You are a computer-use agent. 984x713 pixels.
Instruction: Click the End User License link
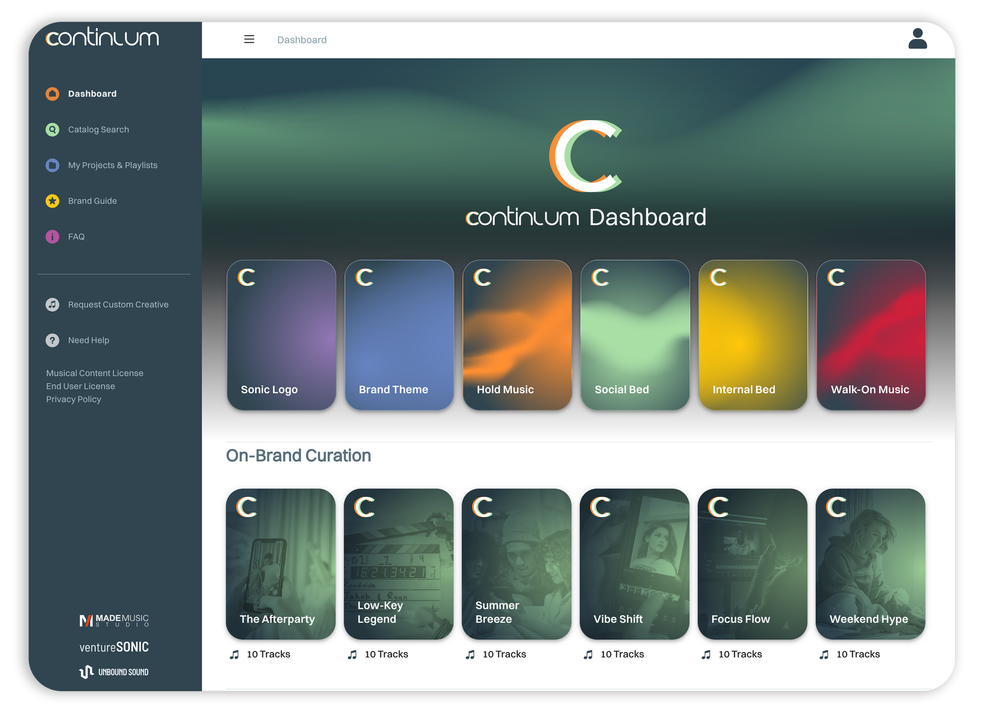[x=80, y=386]
